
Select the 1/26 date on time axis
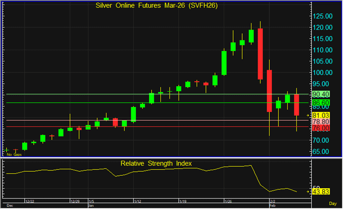tap(229, 201)
